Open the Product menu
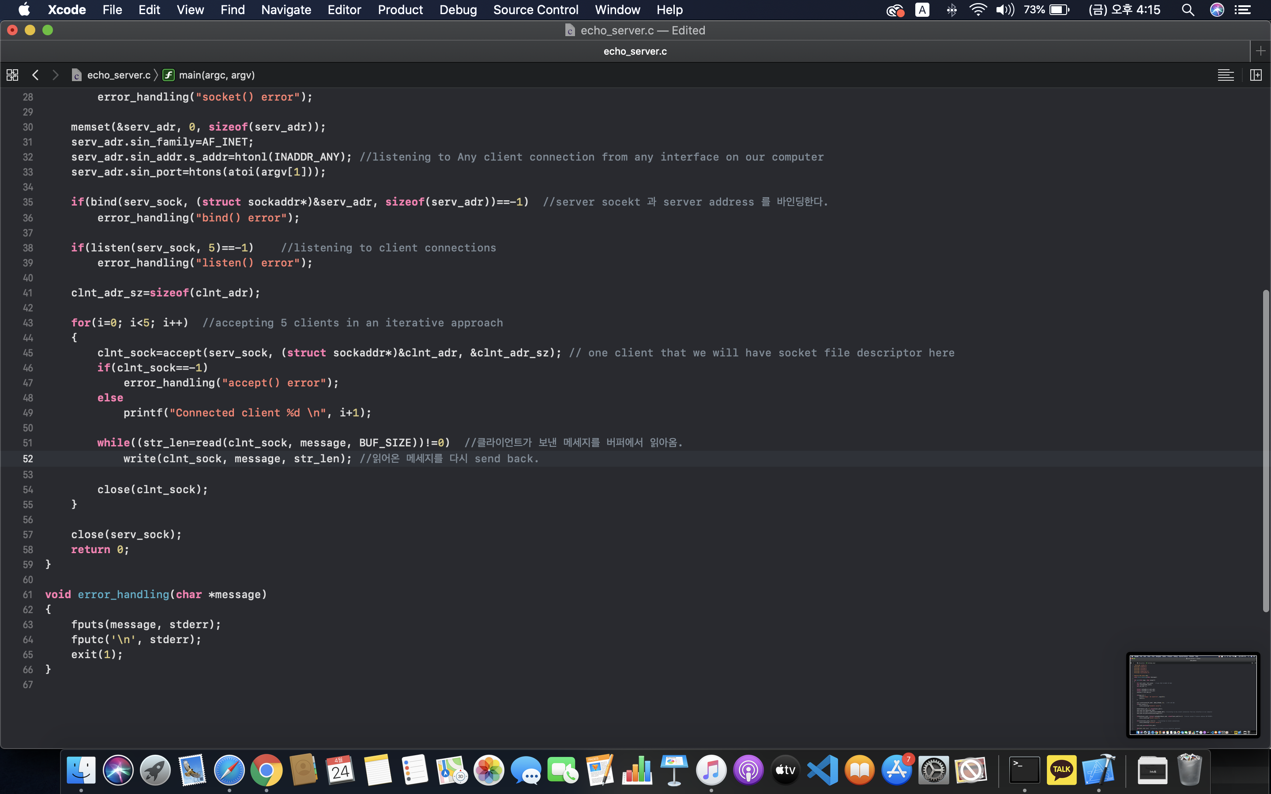The image size is (1271, 794). pyautogui.click(x=400, y=10)
